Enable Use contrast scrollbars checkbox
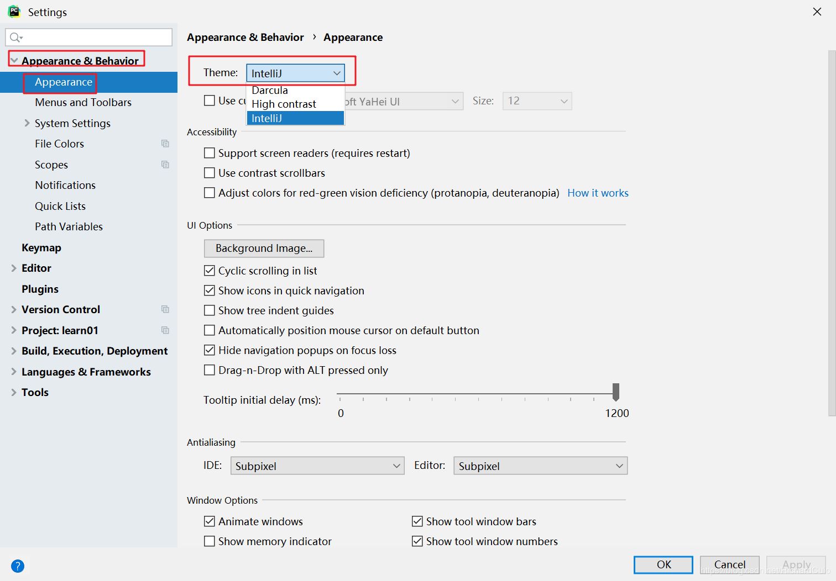 [210, 173]
